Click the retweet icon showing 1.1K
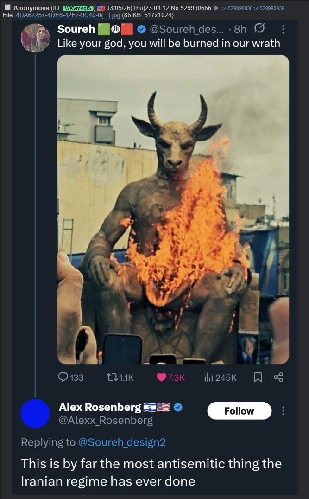 point(112,377)
